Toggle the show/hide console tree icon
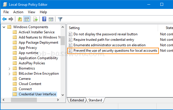 (27, 19)
